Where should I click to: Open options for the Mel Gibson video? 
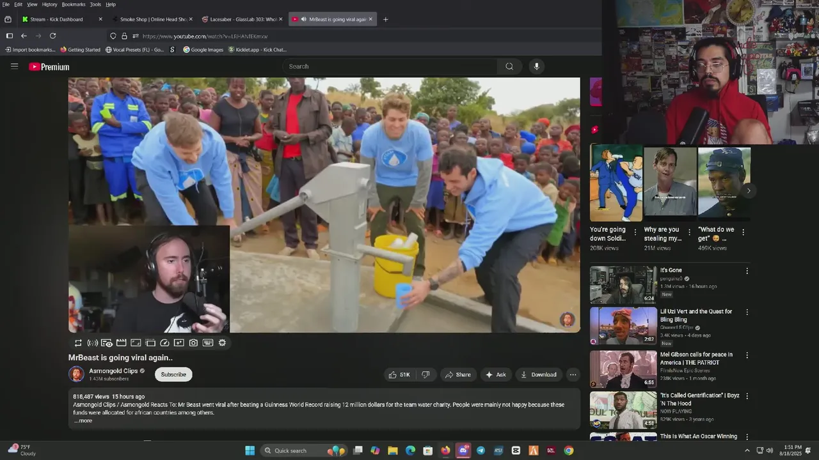pos(747,355)
